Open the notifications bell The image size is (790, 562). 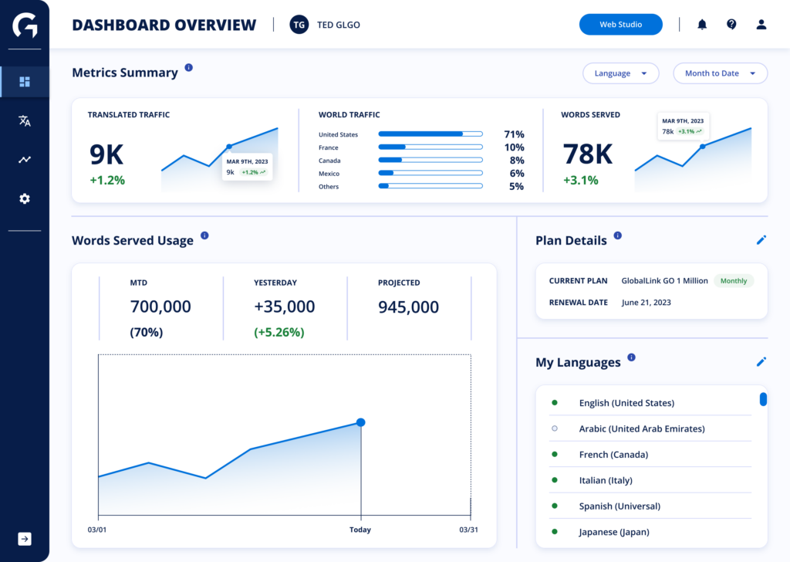pyautogui.click(x=702, y=24)
